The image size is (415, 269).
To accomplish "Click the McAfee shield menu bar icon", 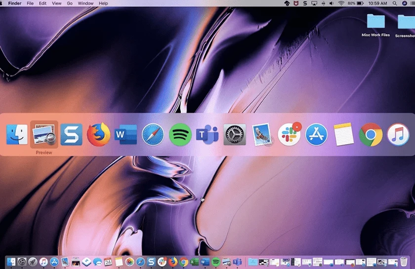I will (296, 3).
